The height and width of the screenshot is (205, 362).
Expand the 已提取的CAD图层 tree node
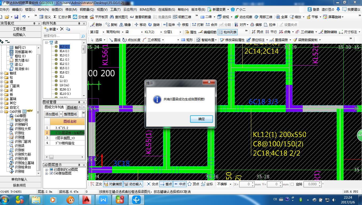[47, 169]
